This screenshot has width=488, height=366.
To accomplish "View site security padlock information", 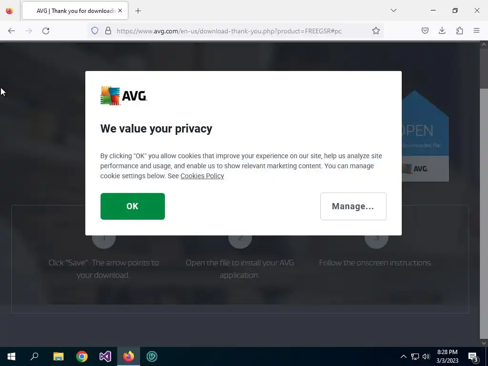I will (108, 30).
